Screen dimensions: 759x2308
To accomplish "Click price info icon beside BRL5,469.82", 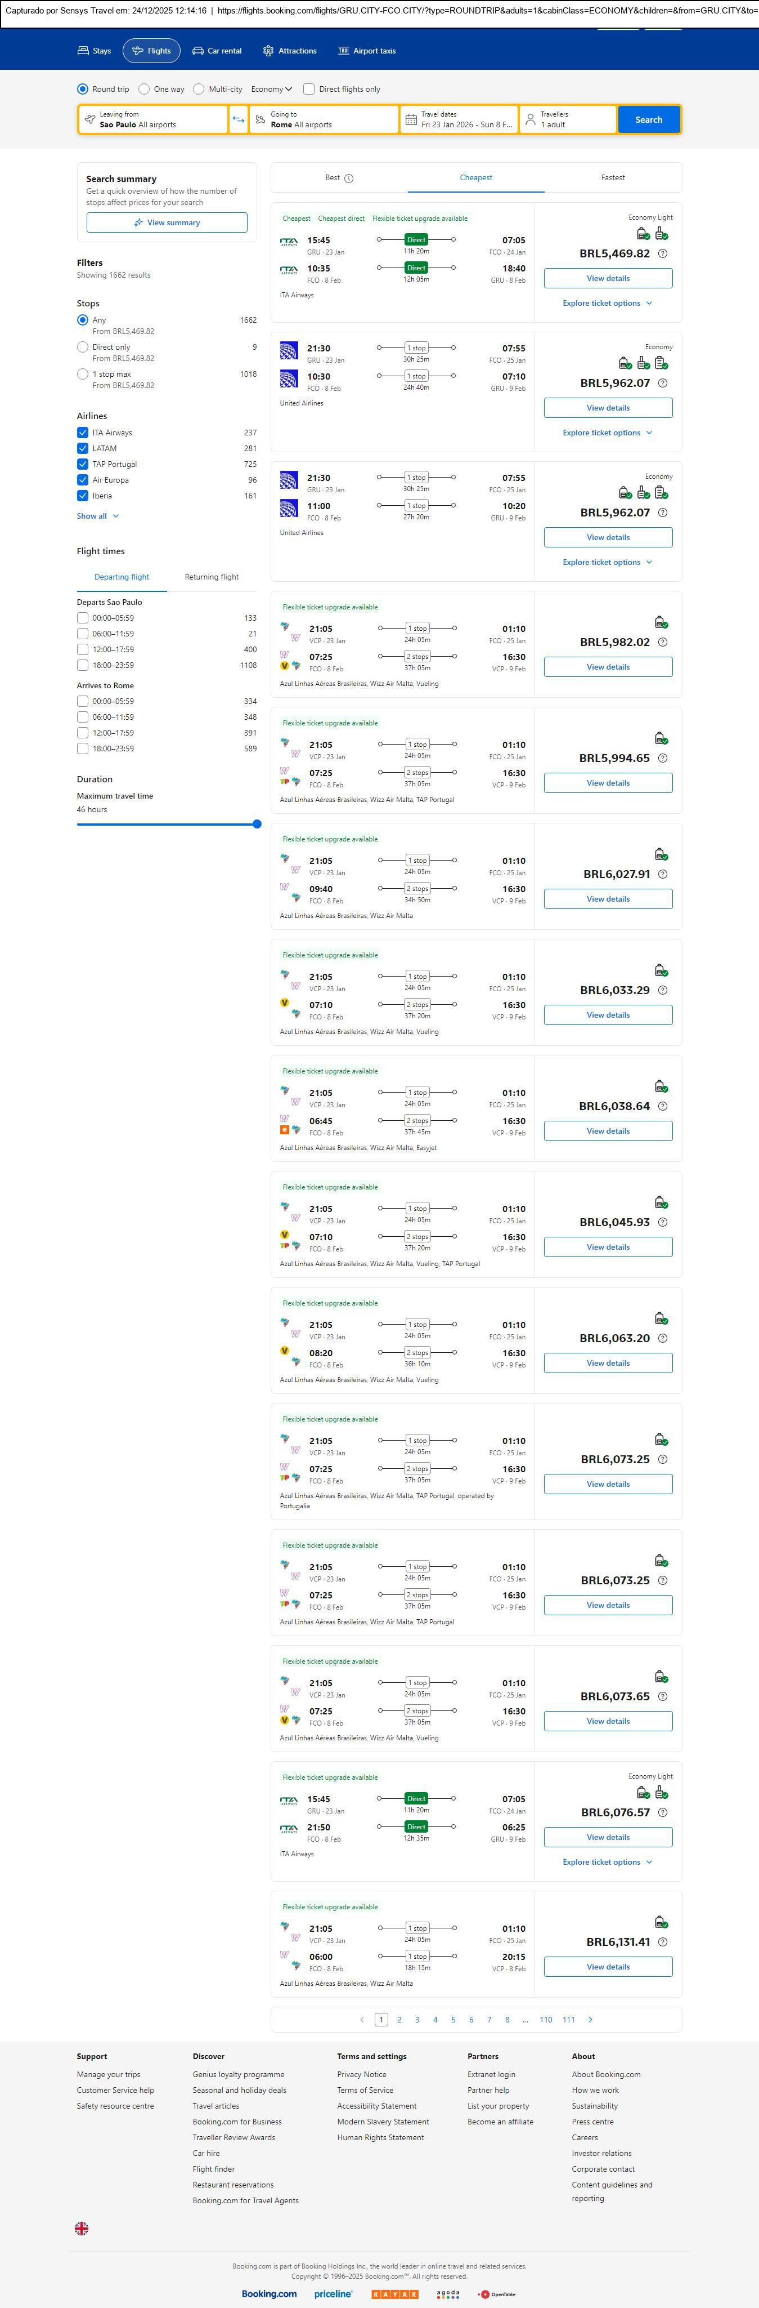I will 662,253.
